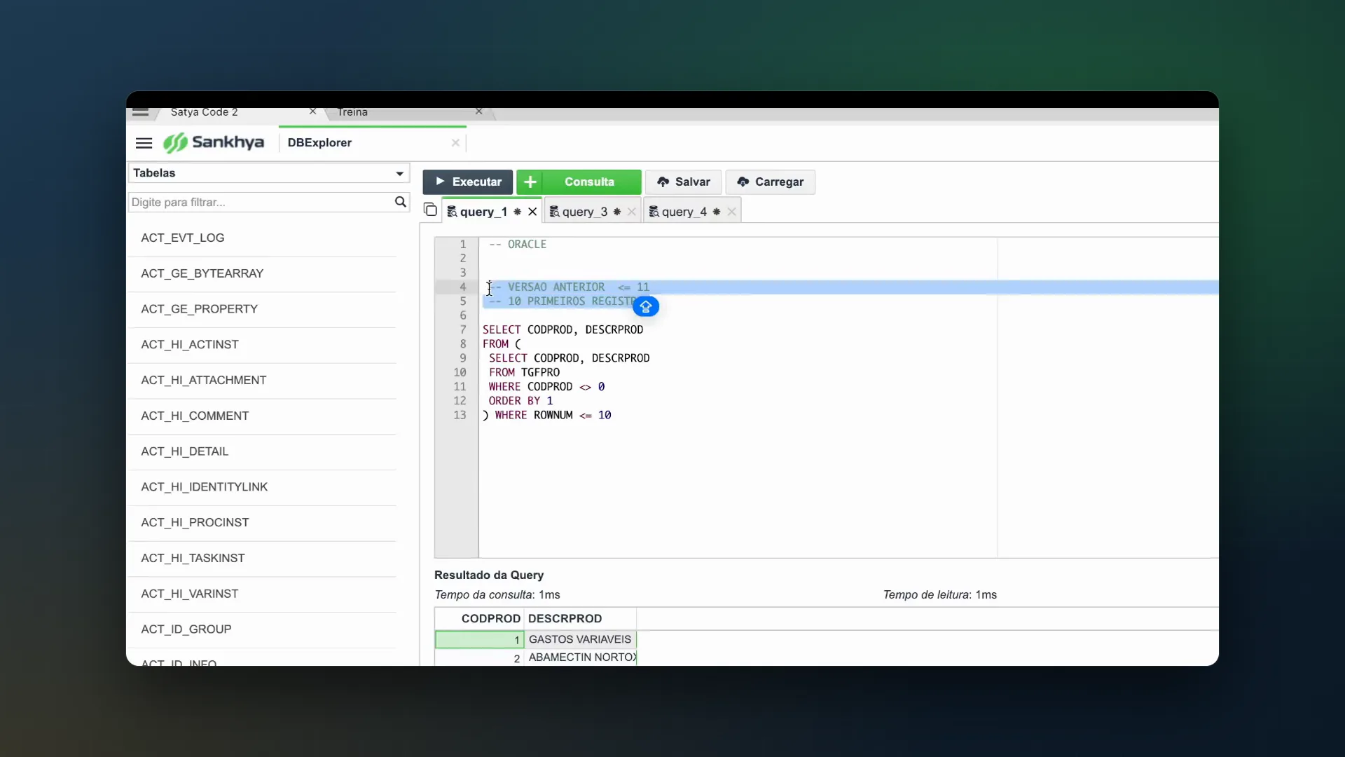Click the plus icon on Consulta button
The image size is (1345, 757).
click(x=530, y=182)
